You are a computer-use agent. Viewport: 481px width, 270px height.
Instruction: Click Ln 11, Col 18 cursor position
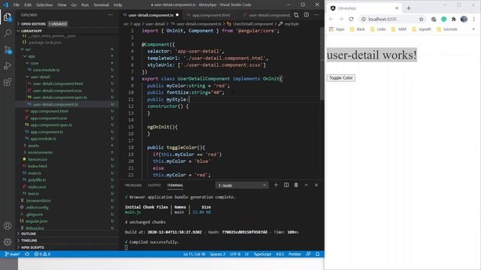[194, 254]
